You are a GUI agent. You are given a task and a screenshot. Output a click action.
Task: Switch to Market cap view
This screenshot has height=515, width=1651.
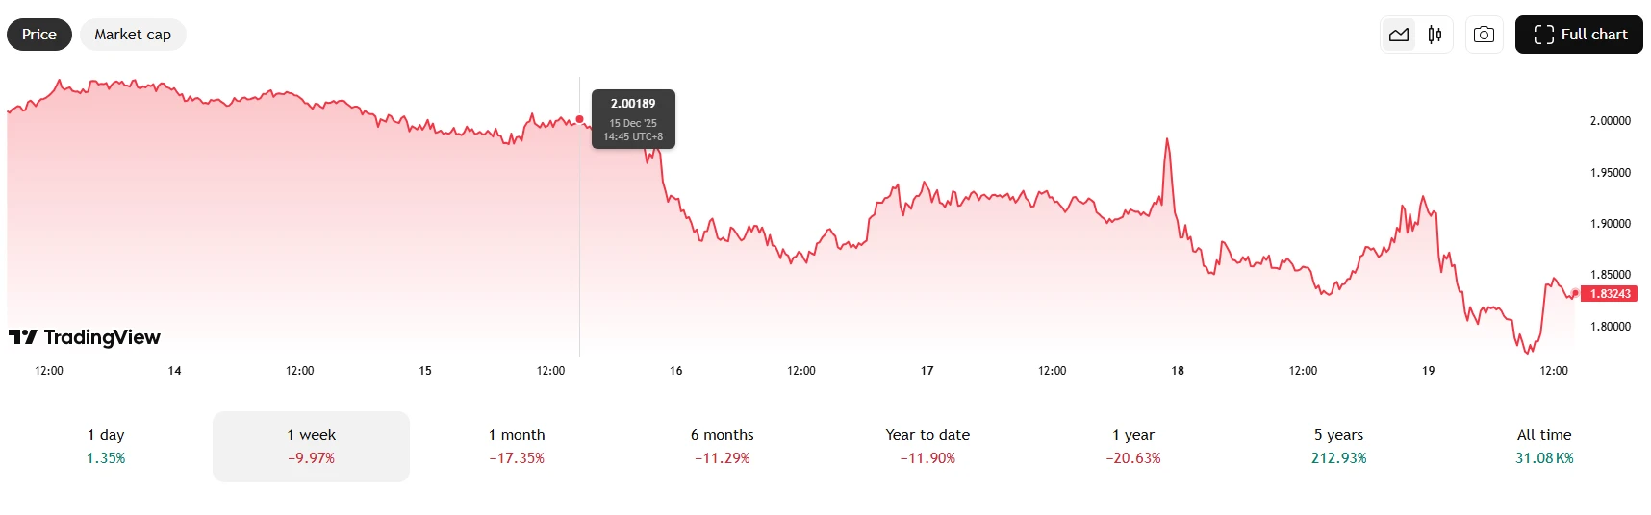133,35
